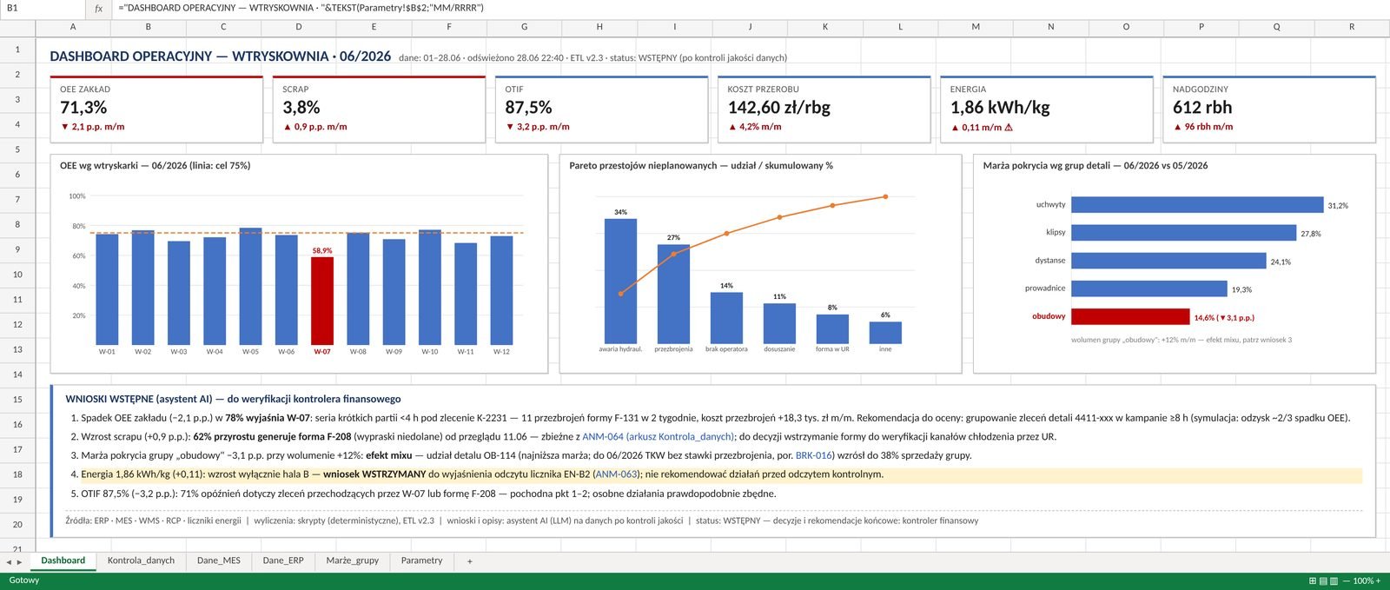The width and height of the screenshot is (1390, 590).
Task: Switch to Marże_grupy sheet tab
Action: click(x=352, y=560)
